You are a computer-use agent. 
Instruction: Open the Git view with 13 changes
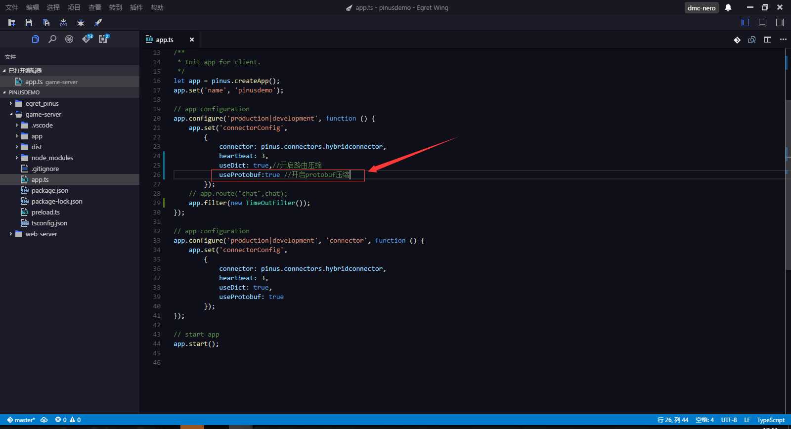point(87,39)
